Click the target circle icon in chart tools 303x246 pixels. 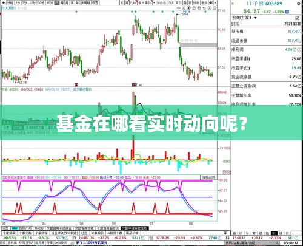coord(189,8)
